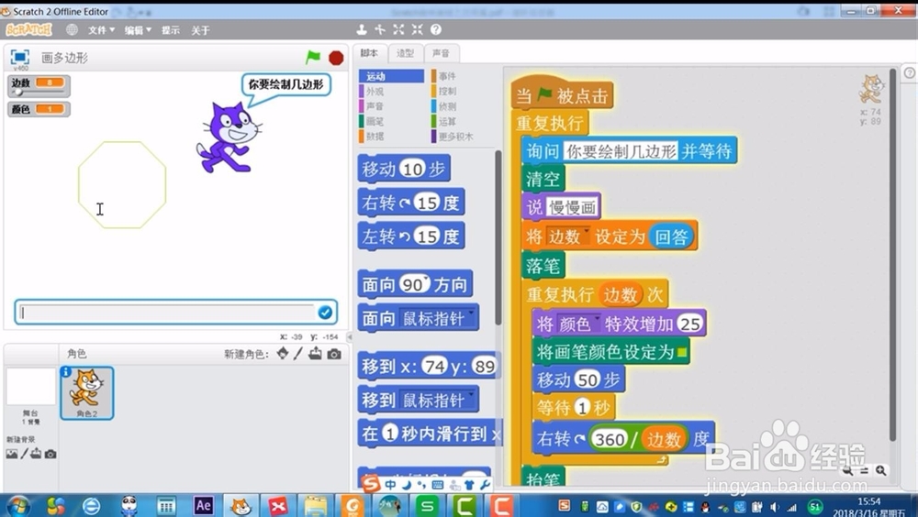Screen dimensions: 918x517
Task: Upload sprite from file
Action: (316, 353)
